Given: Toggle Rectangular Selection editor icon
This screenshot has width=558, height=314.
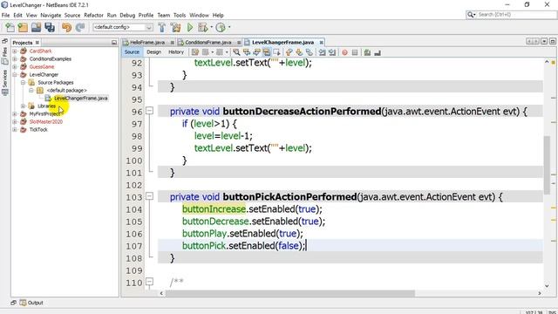Looking at the screenshot, I should pos(276,52).
